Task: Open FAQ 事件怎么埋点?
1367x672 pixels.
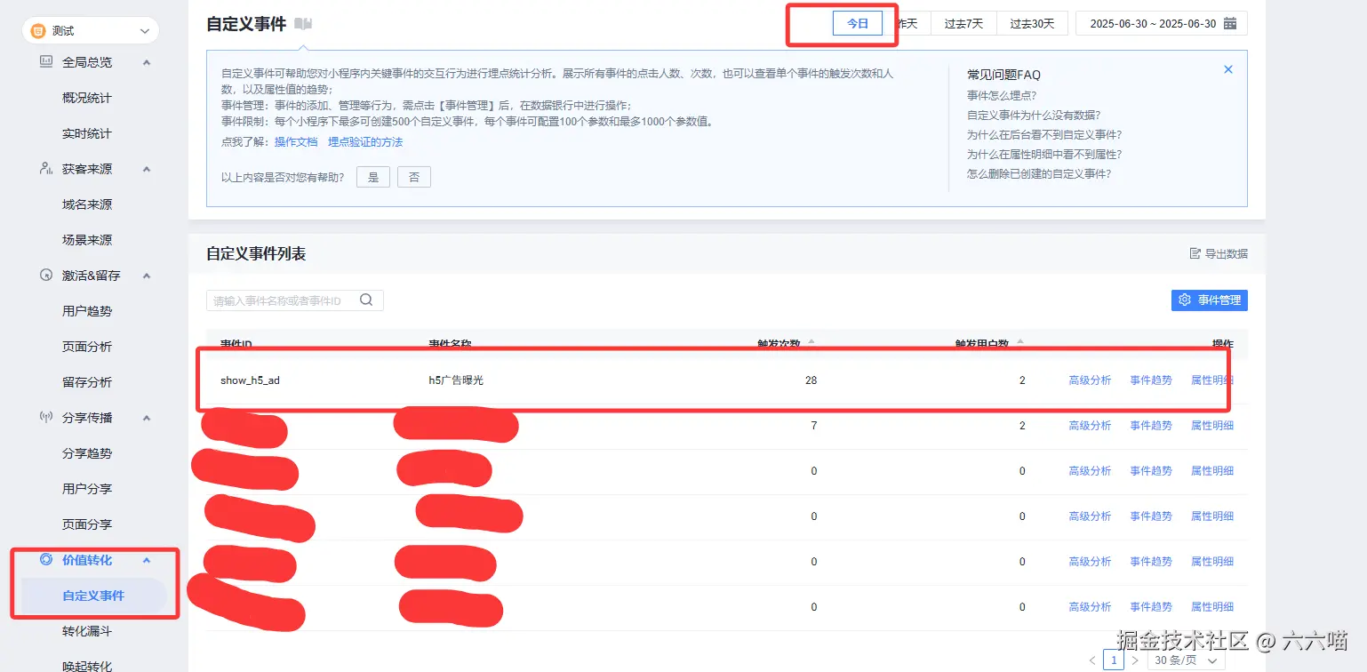Action: click(1002, 95)
